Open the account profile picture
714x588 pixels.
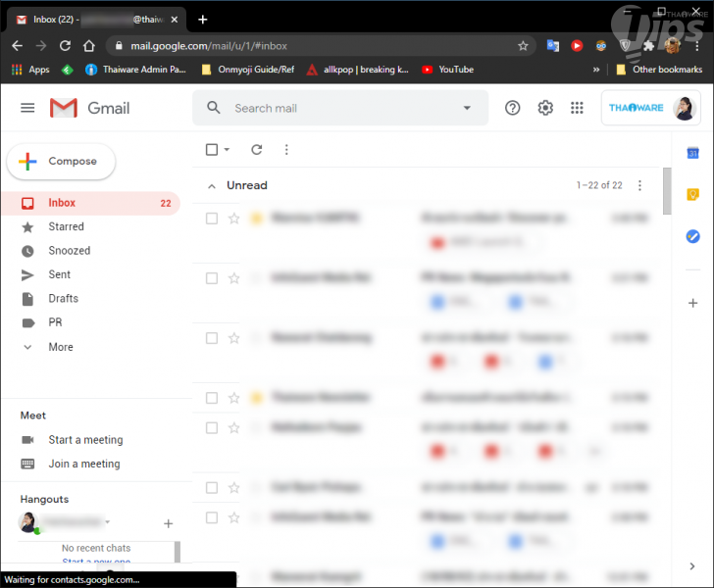(685, 109)
